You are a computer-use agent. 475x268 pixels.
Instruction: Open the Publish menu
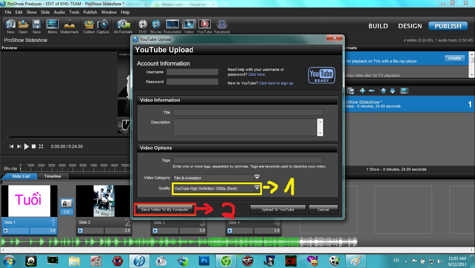click(90, 12)
